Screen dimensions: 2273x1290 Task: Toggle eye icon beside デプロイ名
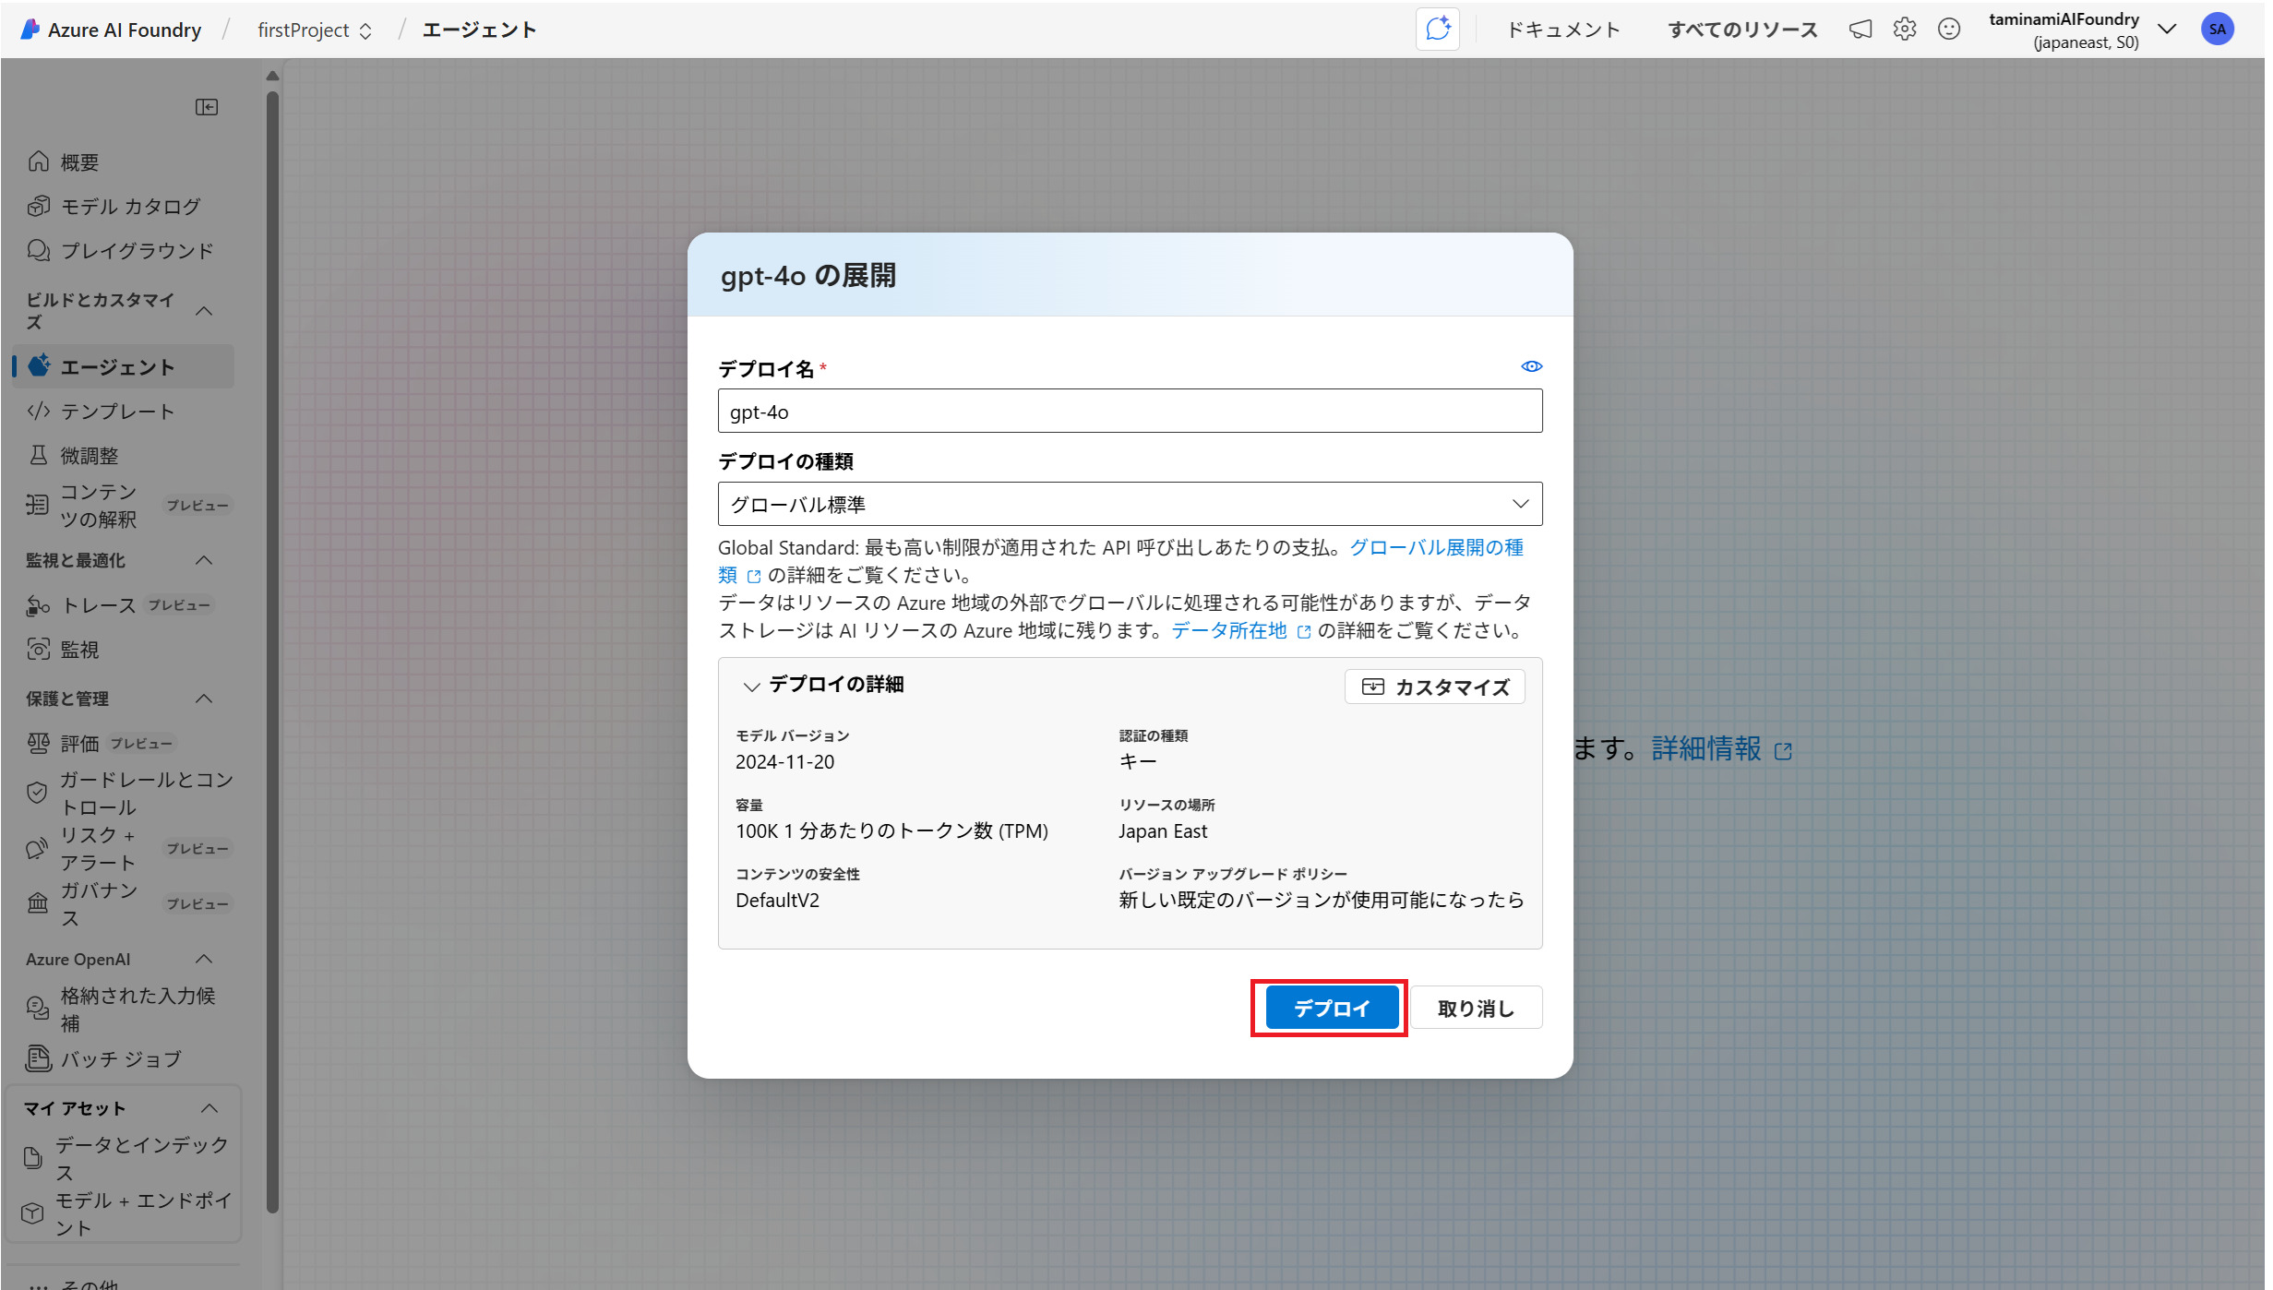[x=1531, y=366]
